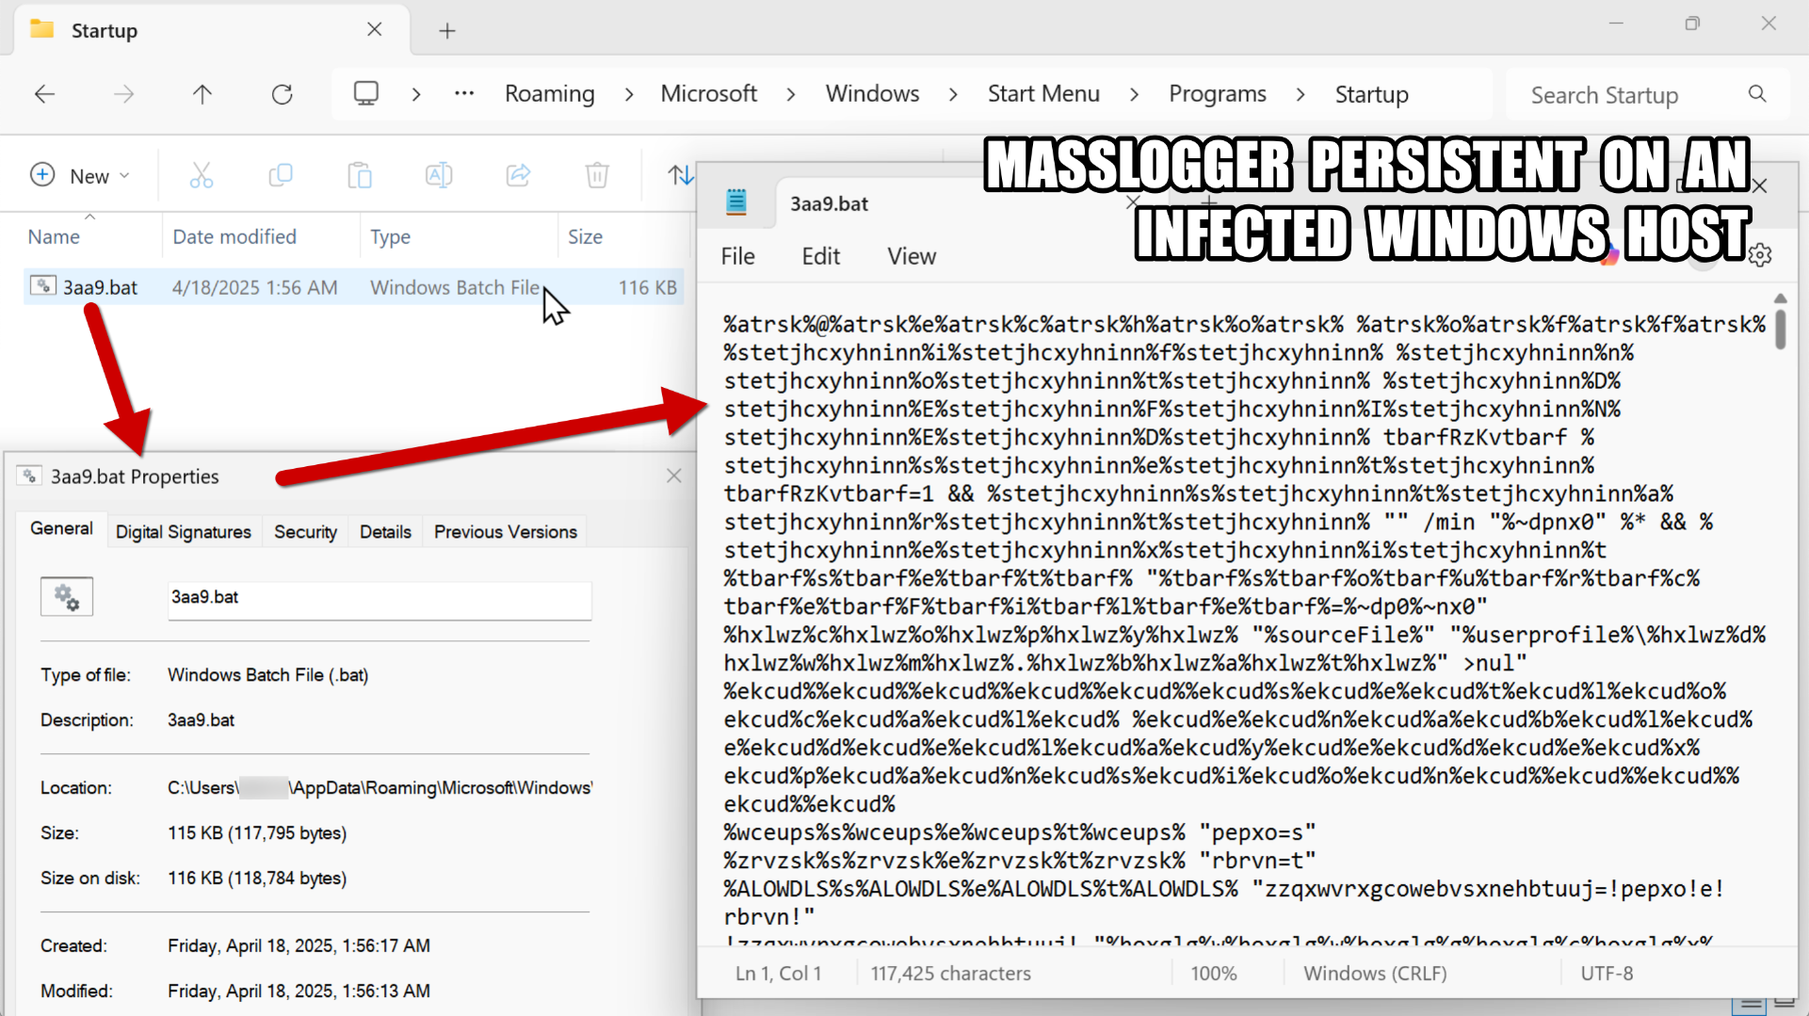Viewport: 1809px width, 1016px height.
Task: Click the Delete trash icon
Action: pyautogui.click(x=597, y=175)
